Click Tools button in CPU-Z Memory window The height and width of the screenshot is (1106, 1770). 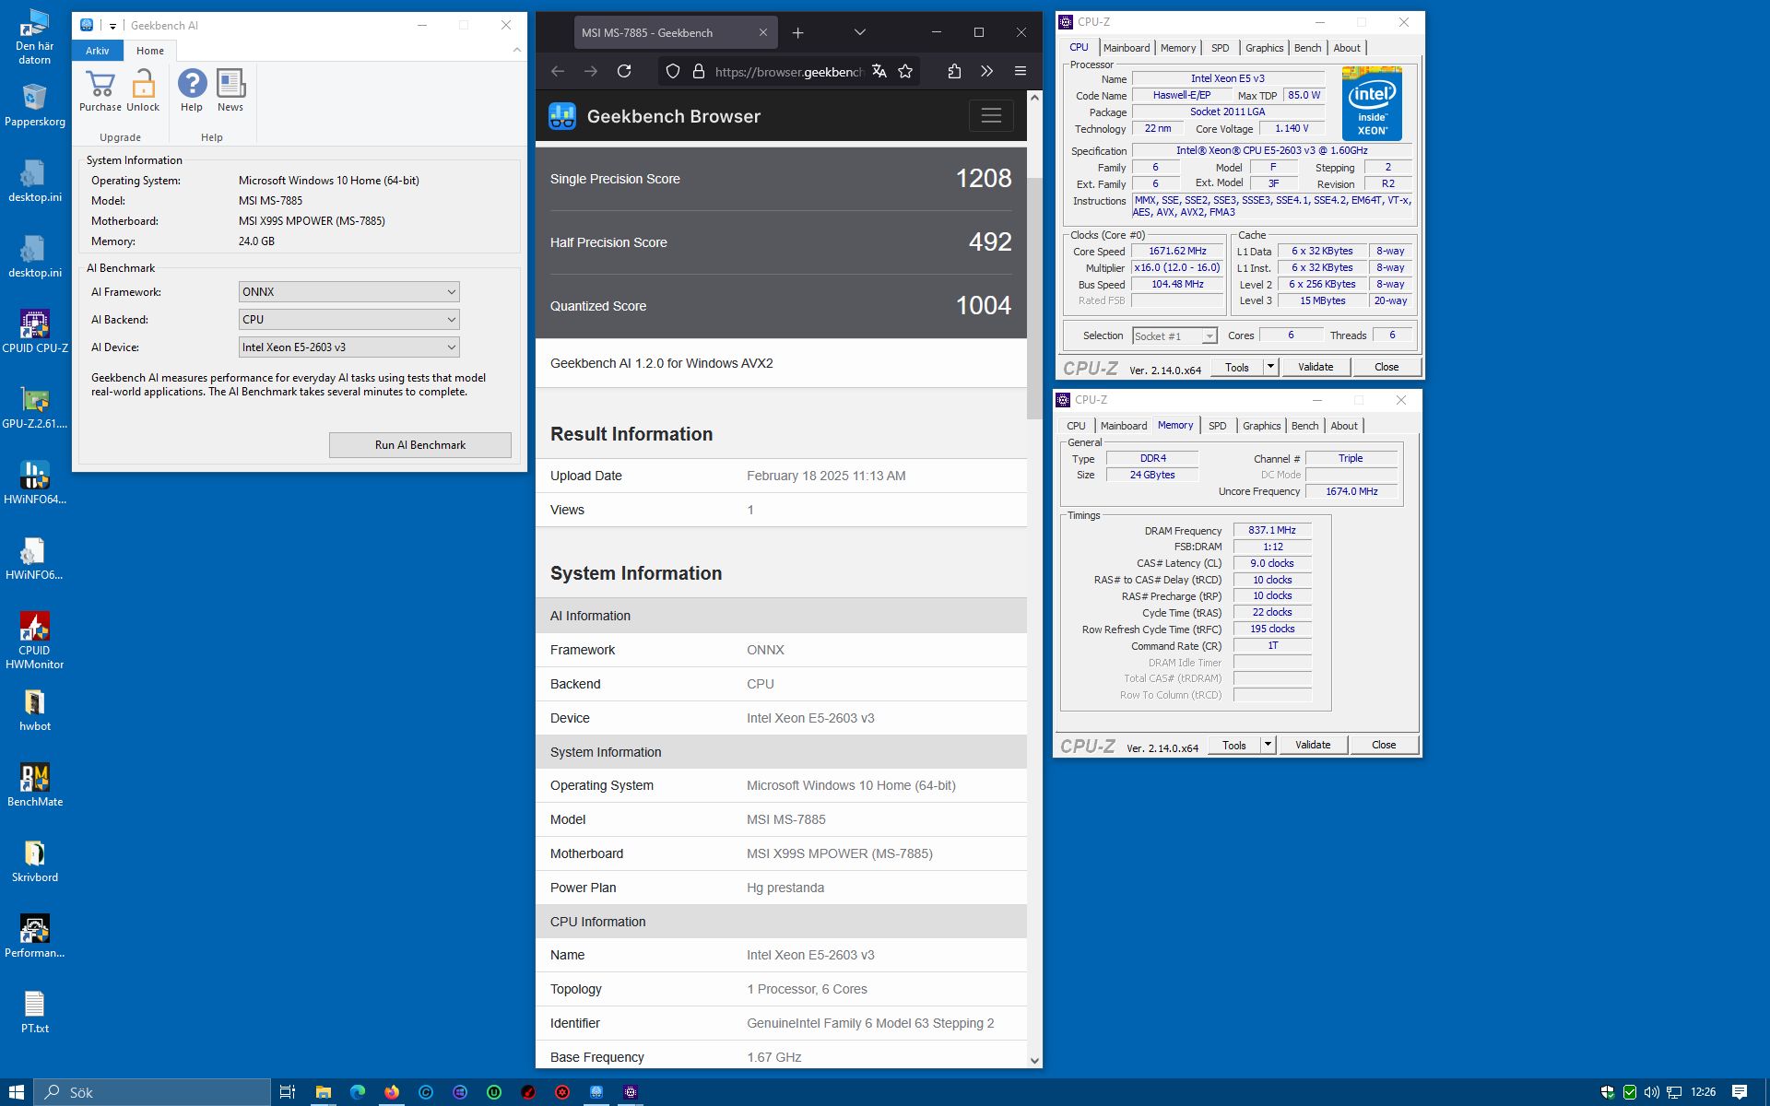click(x=1234, y=745)
